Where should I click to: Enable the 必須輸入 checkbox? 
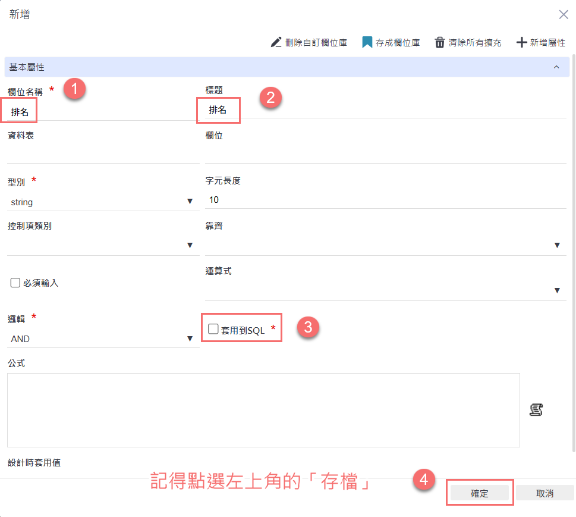(x=15, y=283)
